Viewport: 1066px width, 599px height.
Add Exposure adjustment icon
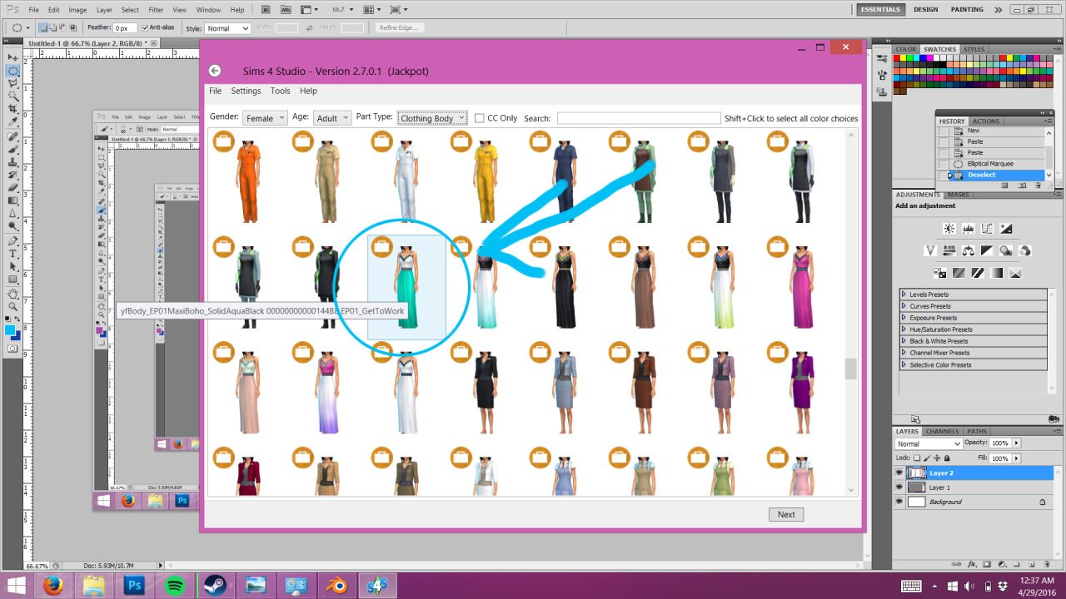click(x=1006, y=229)
